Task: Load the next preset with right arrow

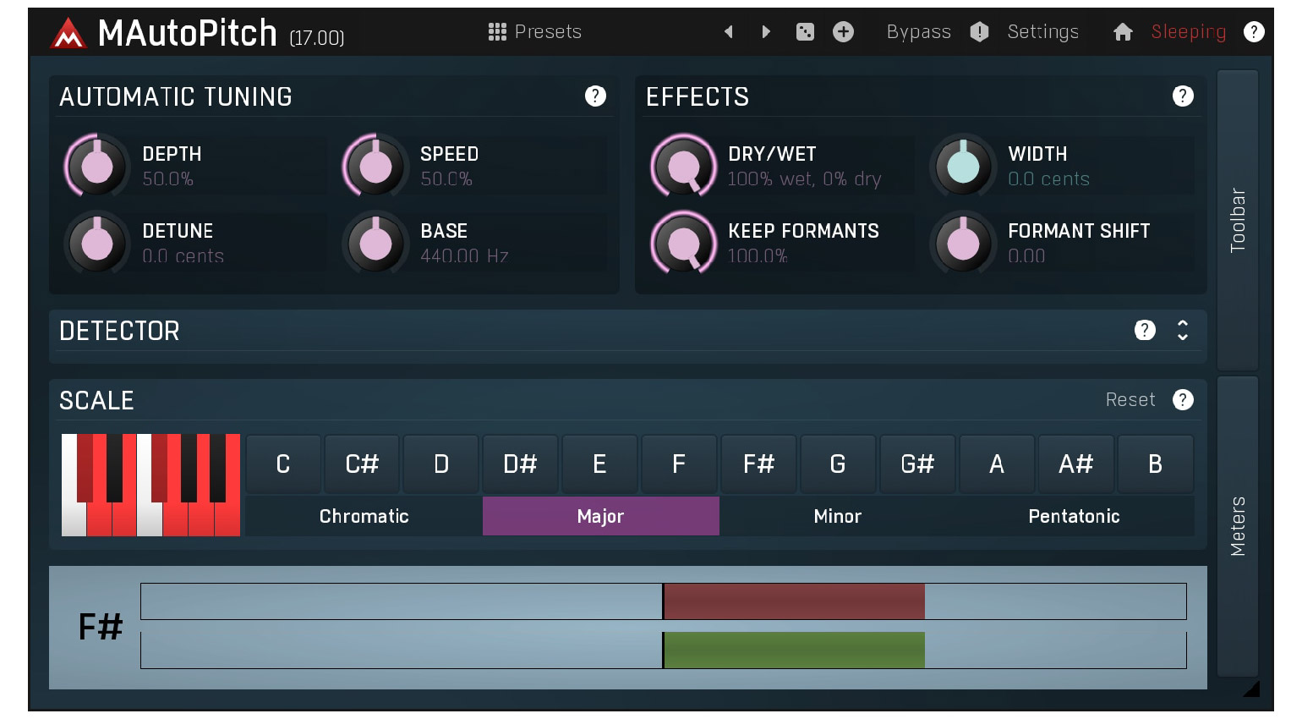Action: (766, 32)
